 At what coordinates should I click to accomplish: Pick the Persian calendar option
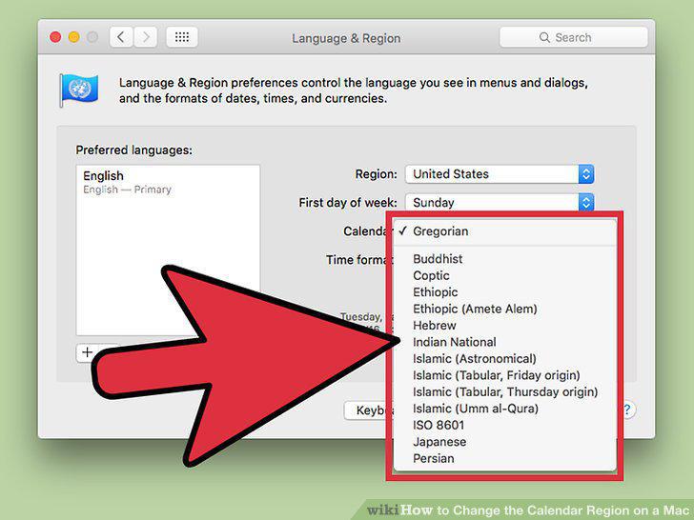[505, 458]
